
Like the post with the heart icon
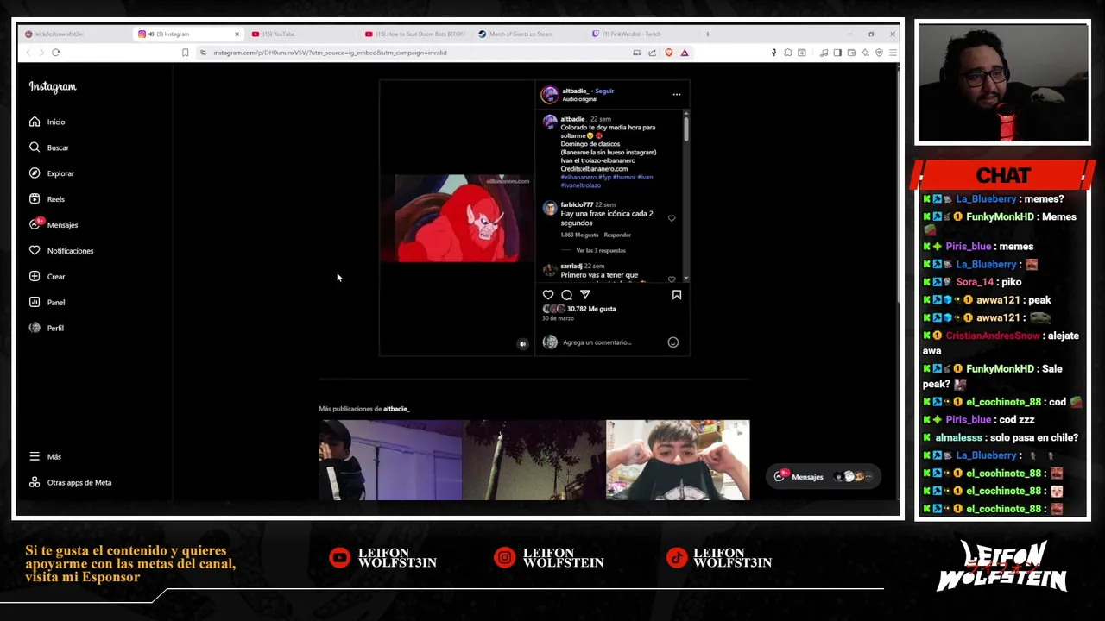click(x=548, y=295)
